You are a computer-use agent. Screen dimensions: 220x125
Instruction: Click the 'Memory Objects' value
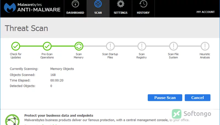(62, 69)
